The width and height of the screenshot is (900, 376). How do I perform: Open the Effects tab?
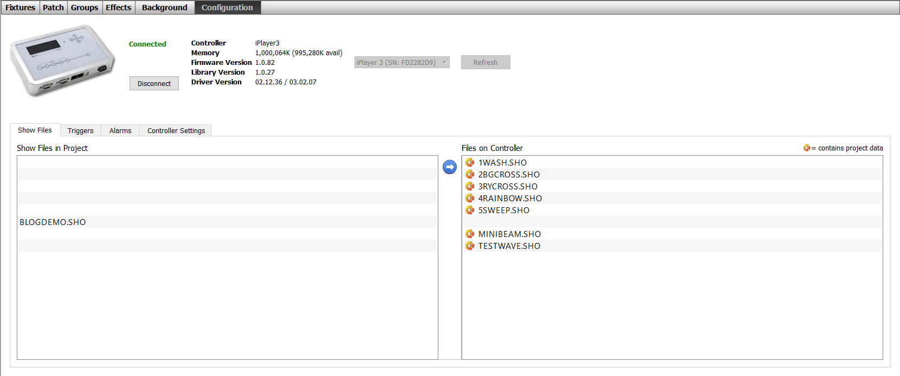point(118,8)
